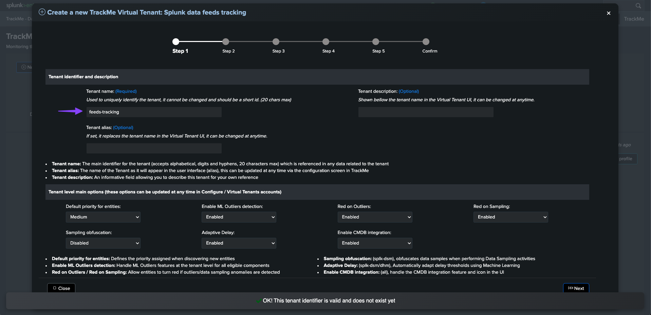Open the Red on Sampling dropdown

click(x=511, y=217)
